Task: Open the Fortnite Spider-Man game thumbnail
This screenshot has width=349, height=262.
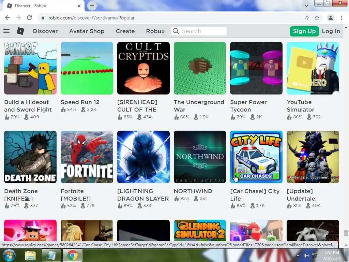Action: tap(87, 157)
